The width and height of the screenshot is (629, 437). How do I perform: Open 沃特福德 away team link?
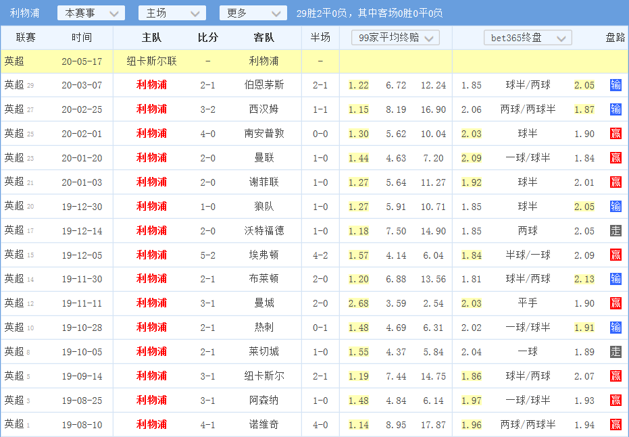point(264,230)
